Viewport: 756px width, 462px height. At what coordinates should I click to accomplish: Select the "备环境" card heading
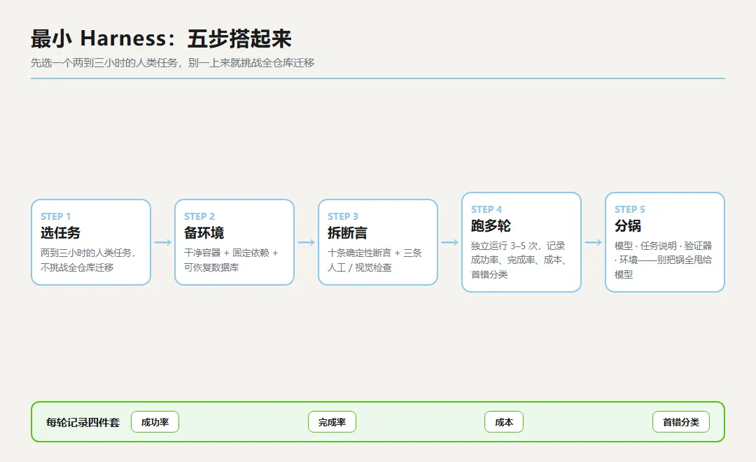204,233
